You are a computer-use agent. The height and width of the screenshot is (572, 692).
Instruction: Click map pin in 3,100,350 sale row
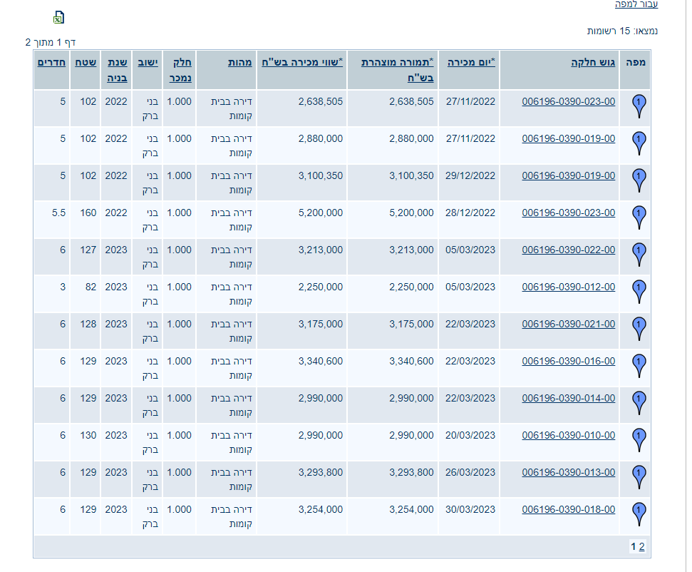click(639, 180)
